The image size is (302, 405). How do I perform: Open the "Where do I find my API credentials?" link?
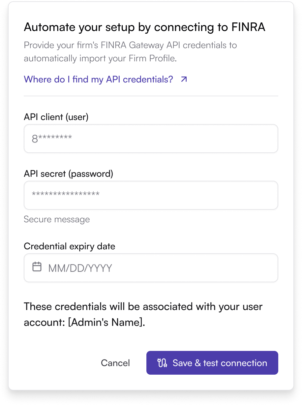pos(99,79)
